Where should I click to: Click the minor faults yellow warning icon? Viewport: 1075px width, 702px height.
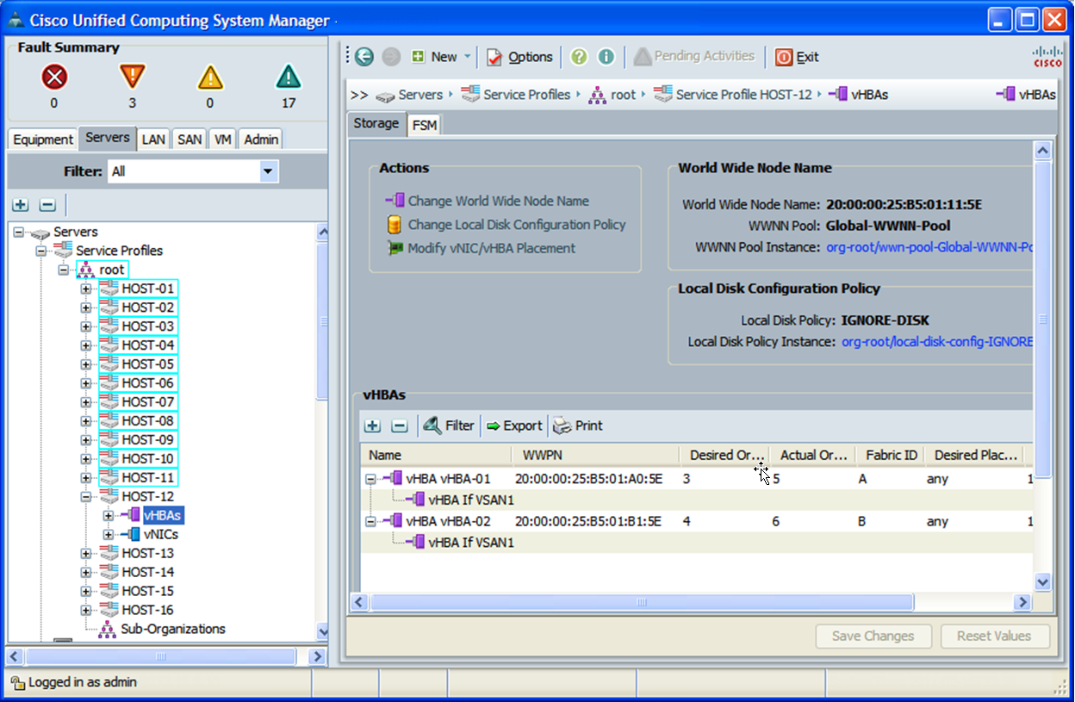pyautogui.click(x=210, y=78)
